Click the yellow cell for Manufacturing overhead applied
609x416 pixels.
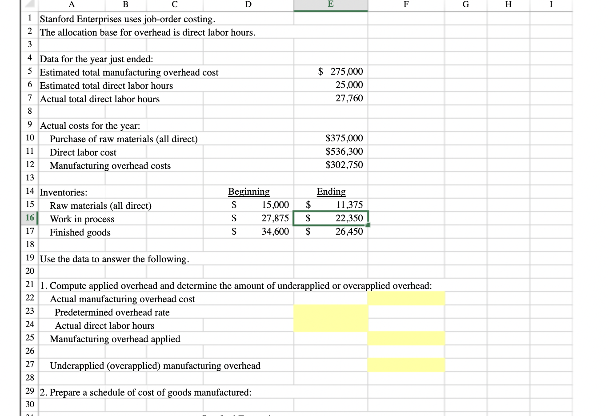[x=406, y=339]
